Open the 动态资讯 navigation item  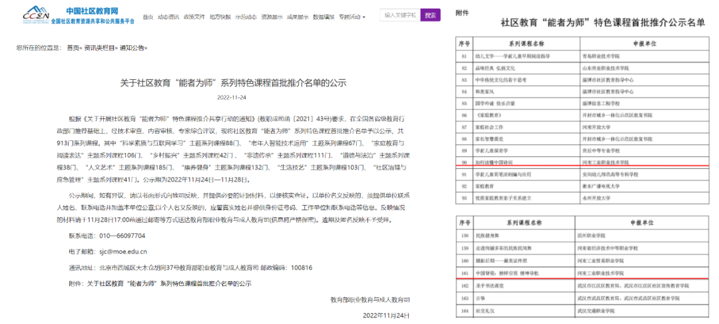[x=168, y=17]
